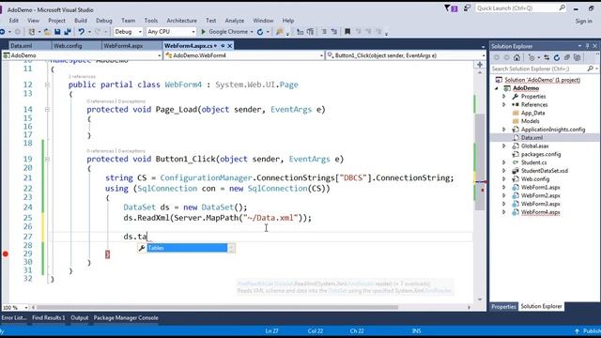Open the Architecture menu
The height and width of the screenshot is (338, 601).
(181, 21)
